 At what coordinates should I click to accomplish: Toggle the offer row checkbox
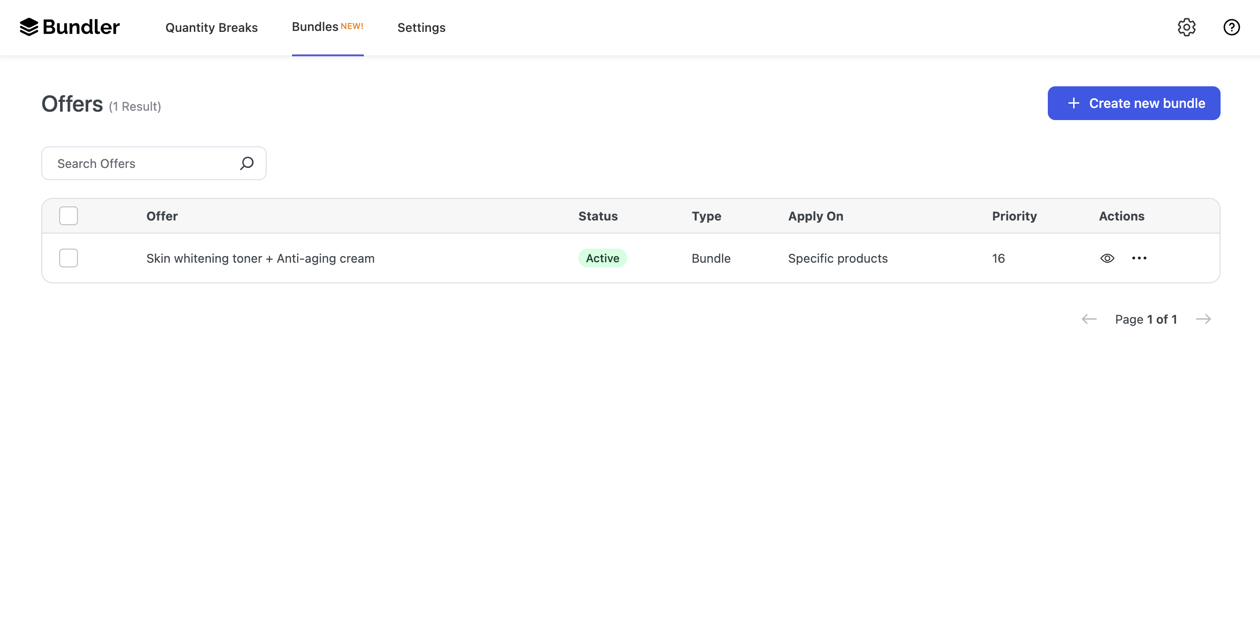click(x=68, y=258)
